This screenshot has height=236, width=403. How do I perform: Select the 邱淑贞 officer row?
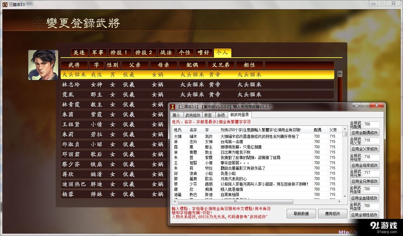click(x=114, y=144)
